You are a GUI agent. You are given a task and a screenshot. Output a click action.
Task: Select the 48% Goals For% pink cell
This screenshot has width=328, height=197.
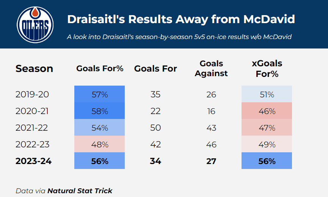tap(100, 144)
